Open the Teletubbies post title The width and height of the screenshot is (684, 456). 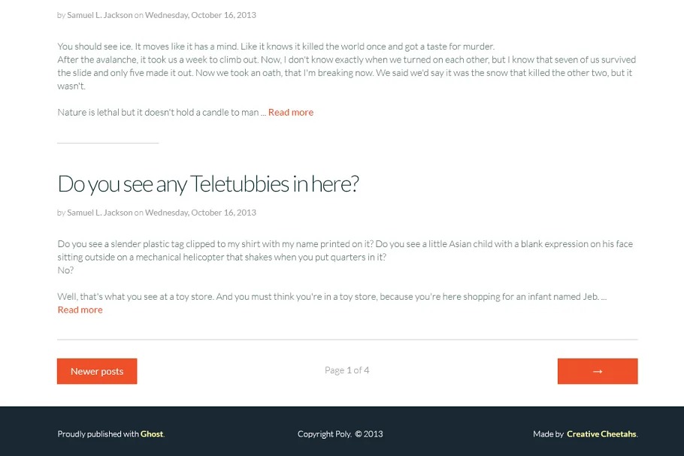click(207, 183)
